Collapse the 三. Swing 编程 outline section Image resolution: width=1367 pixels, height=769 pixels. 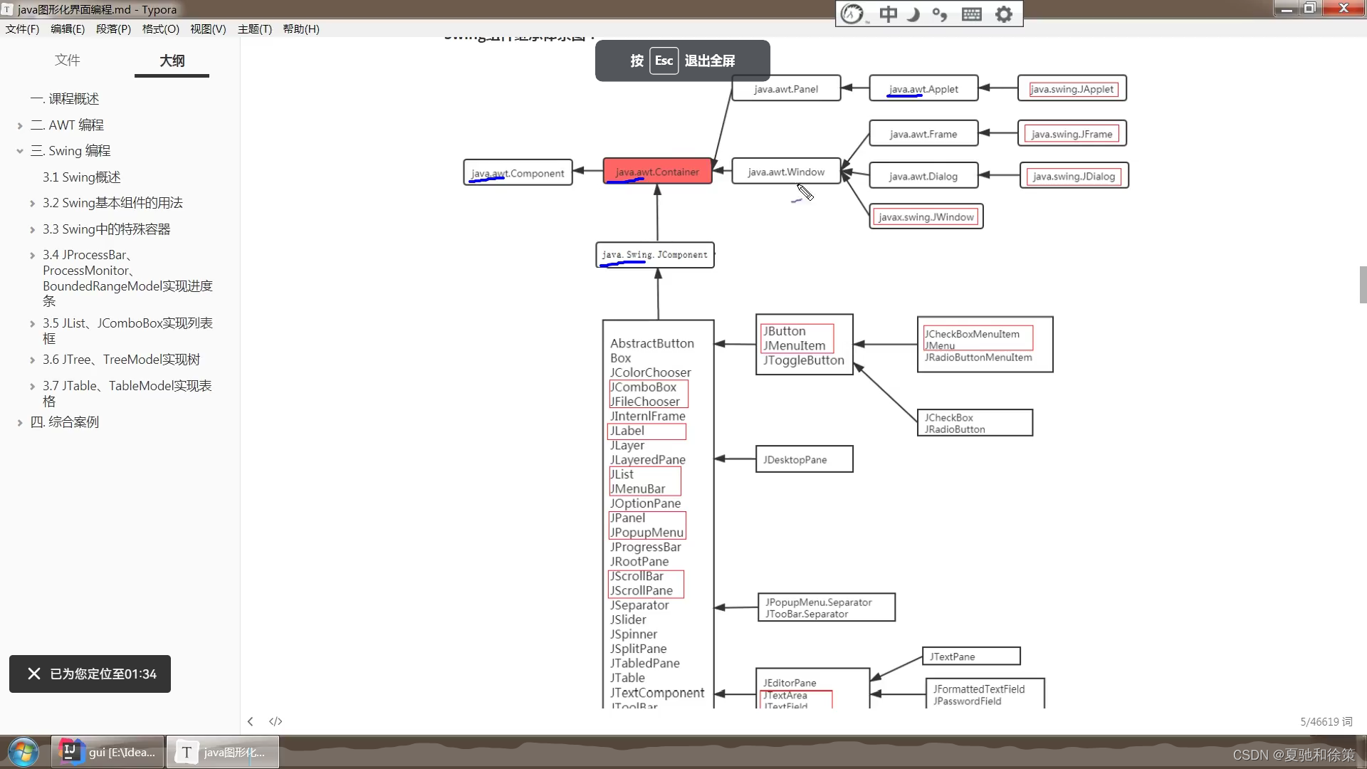pos(20,151)
